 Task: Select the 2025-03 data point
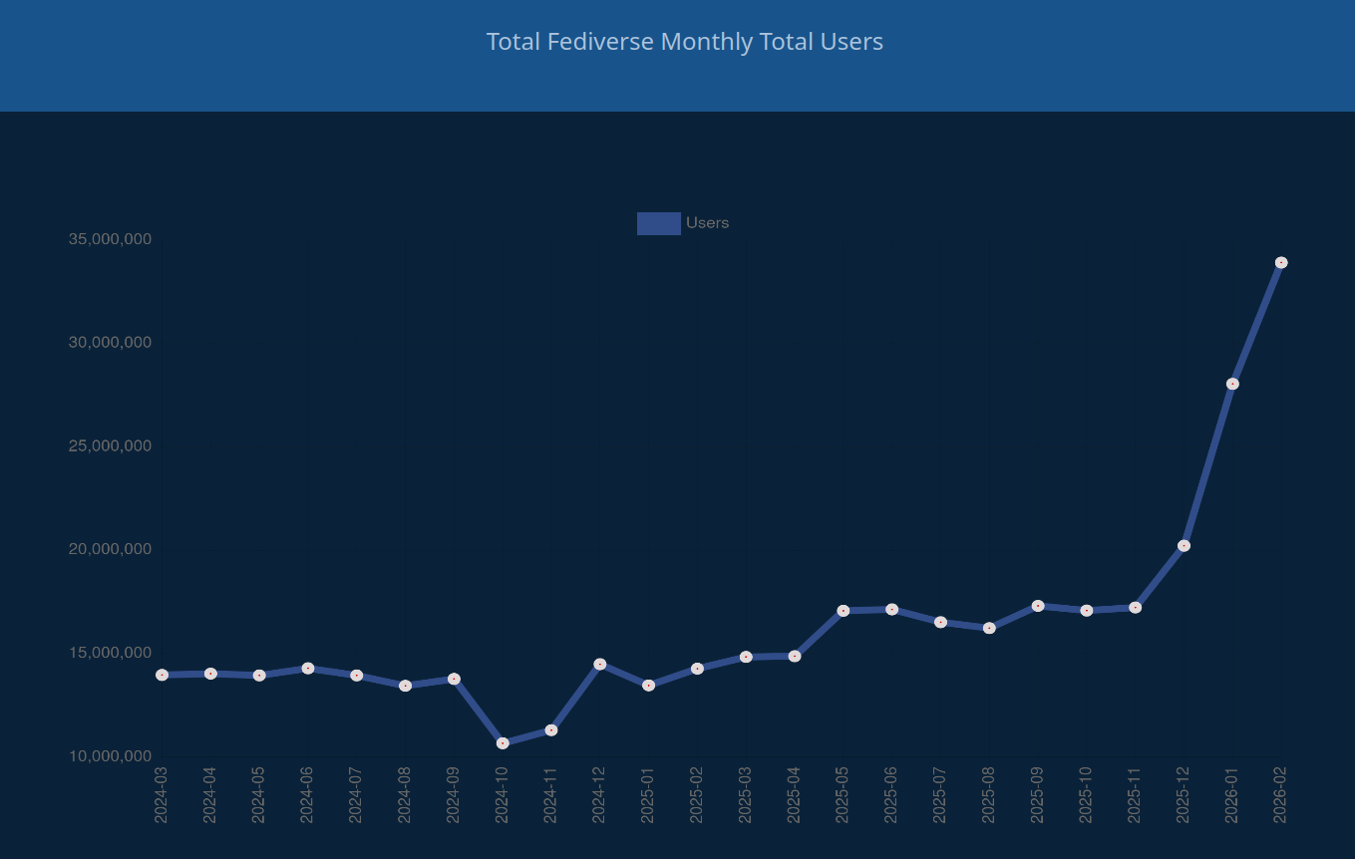pyautogui.click(x=746, y=657)
